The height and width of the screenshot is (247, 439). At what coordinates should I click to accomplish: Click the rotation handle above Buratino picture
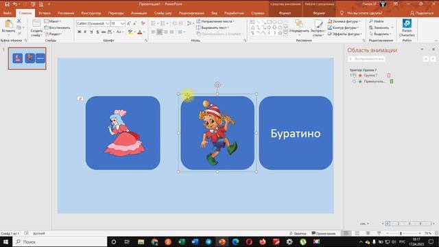click(217, 84)
